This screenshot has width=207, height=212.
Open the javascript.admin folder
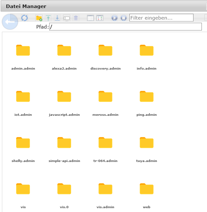(x=64, y=97)
